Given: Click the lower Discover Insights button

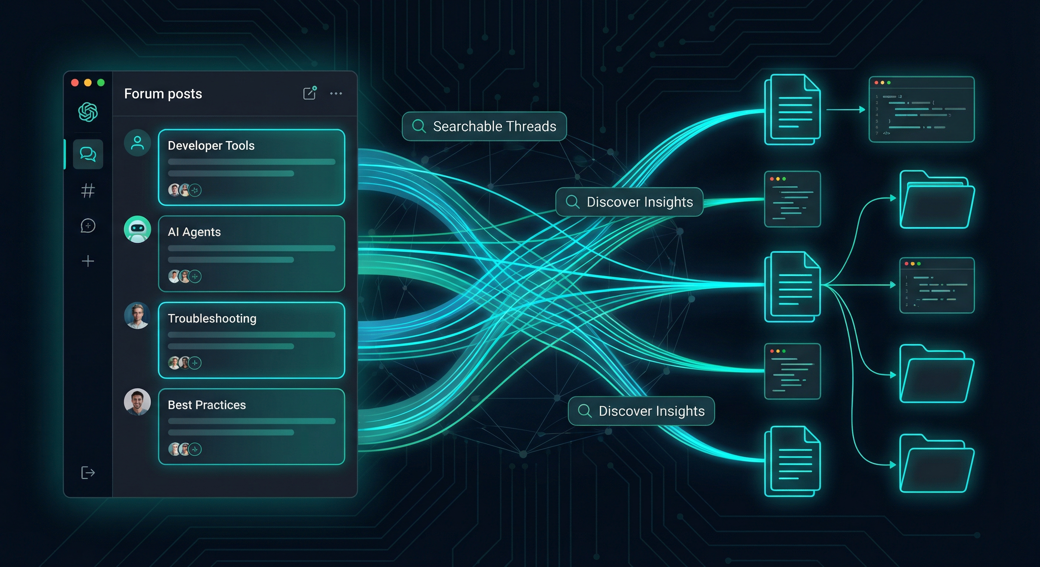Looking at the screenshot, I should [641, 411].
